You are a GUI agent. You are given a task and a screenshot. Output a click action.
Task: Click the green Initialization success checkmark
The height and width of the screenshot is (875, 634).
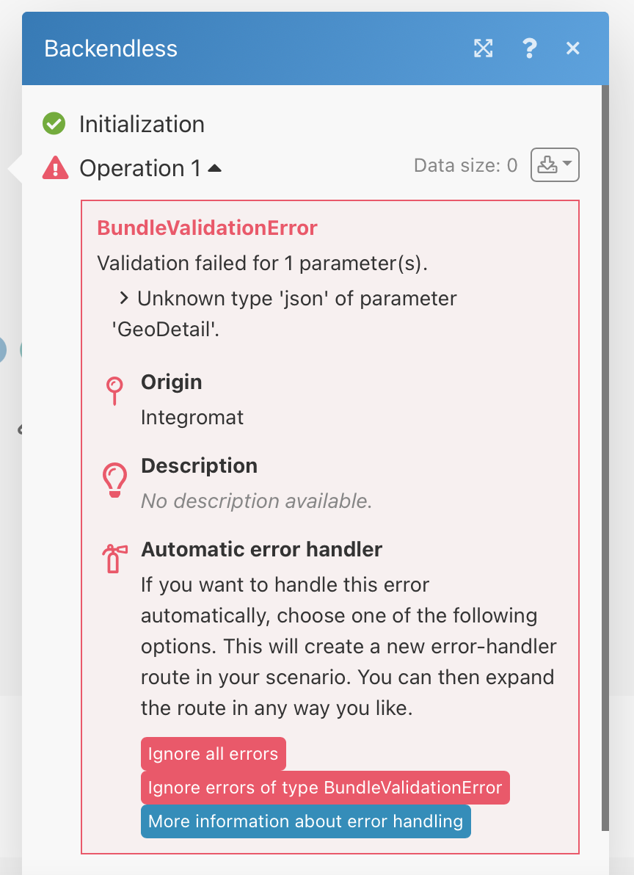click(54, 123)
